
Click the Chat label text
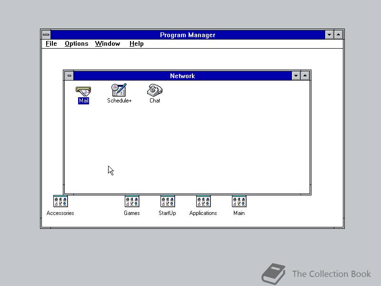[155, 101]
